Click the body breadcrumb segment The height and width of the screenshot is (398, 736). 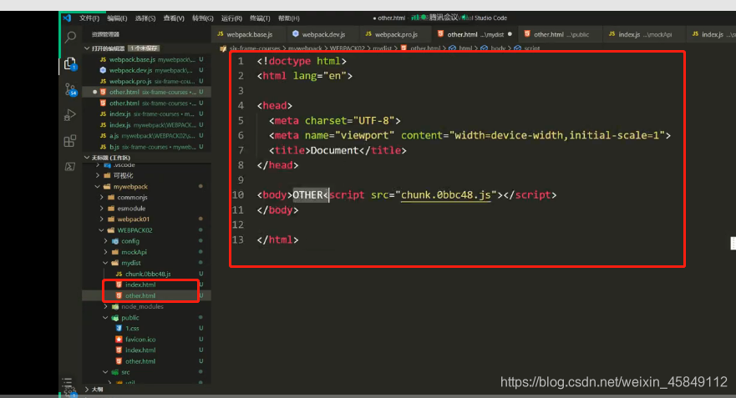point(498,48)
